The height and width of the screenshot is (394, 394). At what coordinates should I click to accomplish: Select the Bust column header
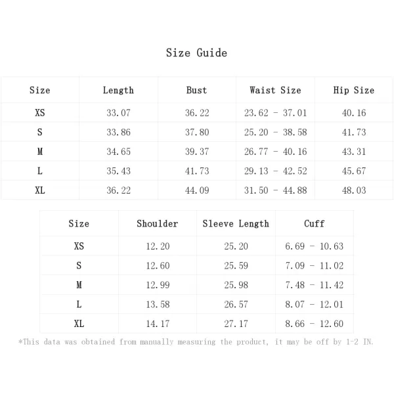click(x=197, y=90)
